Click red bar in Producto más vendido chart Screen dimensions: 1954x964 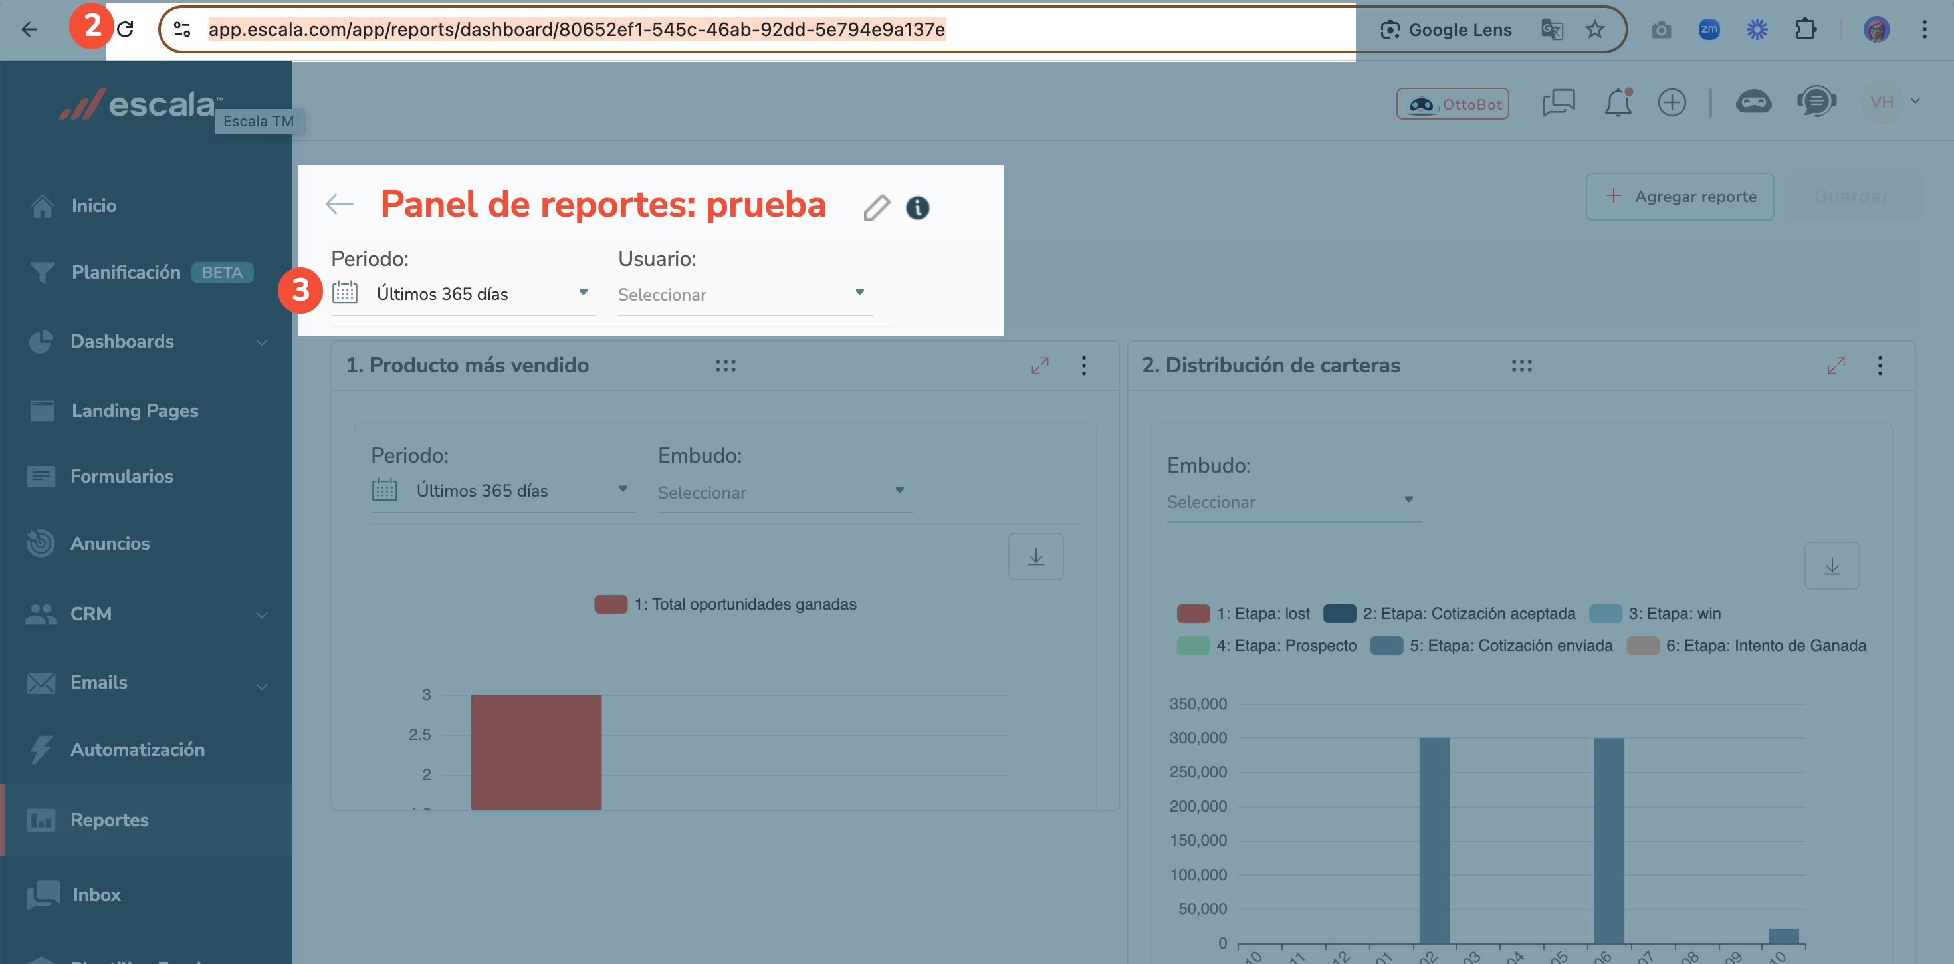coord(536,751)
